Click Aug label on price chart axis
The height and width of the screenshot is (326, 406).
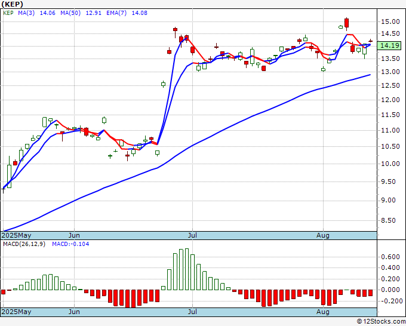(323, 235)
